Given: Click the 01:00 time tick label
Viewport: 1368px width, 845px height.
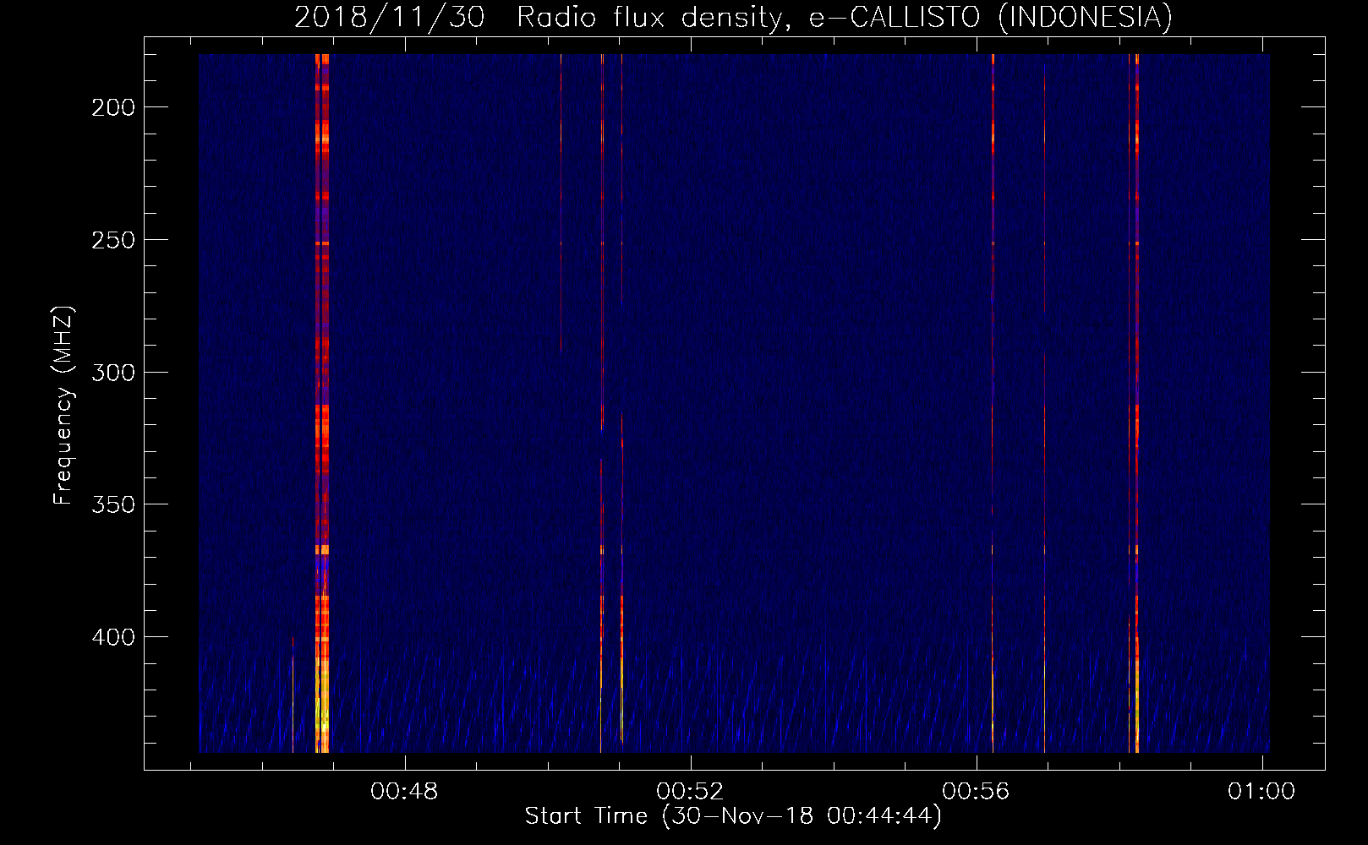Looking at the screenshot, I should 1261,791.
